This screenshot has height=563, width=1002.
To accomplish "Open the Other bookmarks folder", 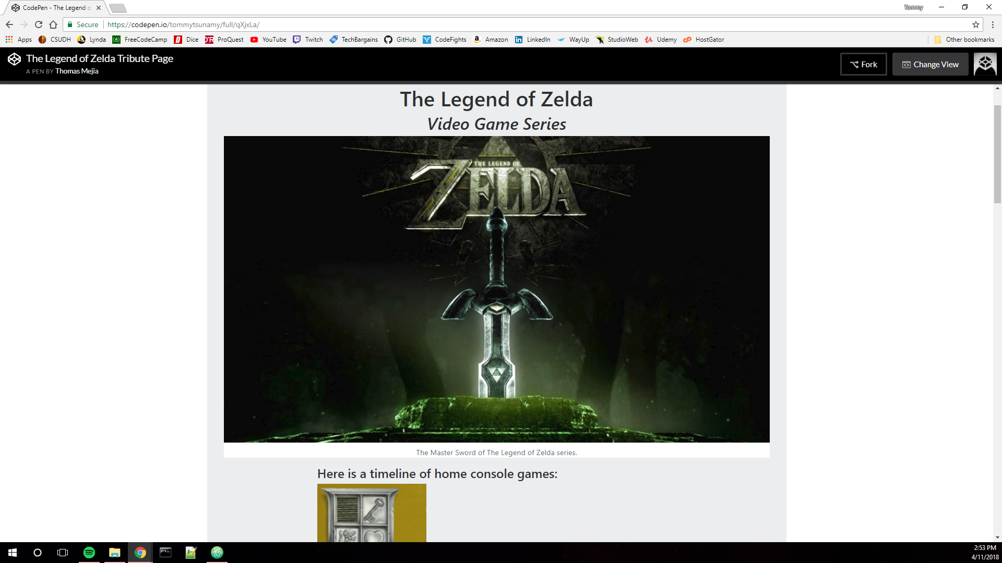I will tap(964, 40).
